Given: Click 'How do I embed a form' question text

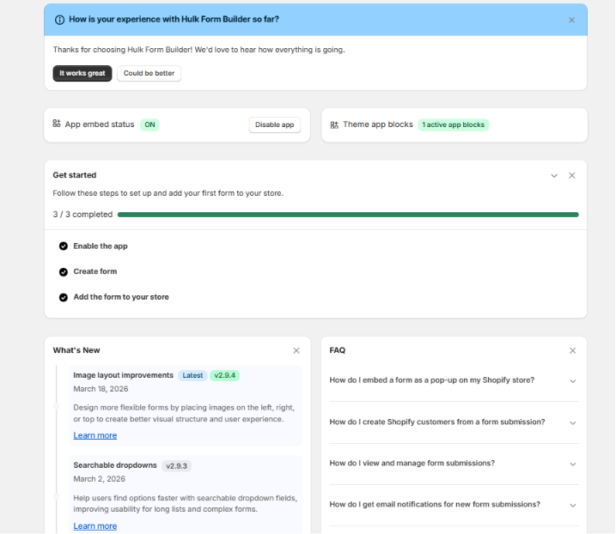Looking at the screenshot, I should pyautogui.click(x=432, y=380).
